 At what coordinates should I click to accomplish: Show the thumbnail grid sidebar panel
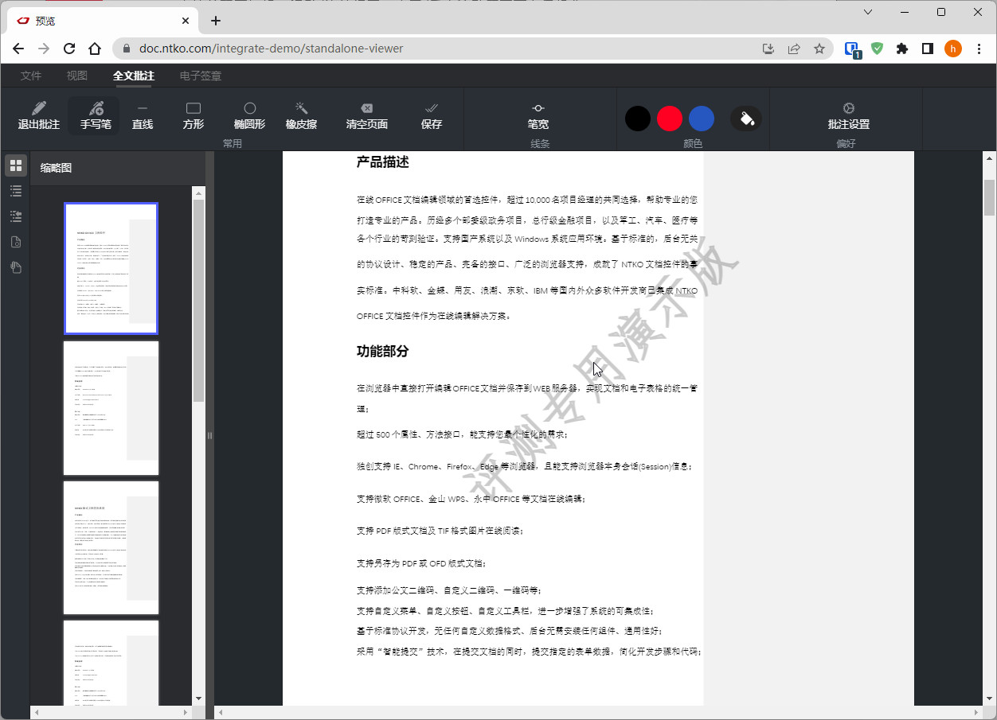[x=16, y=165]
